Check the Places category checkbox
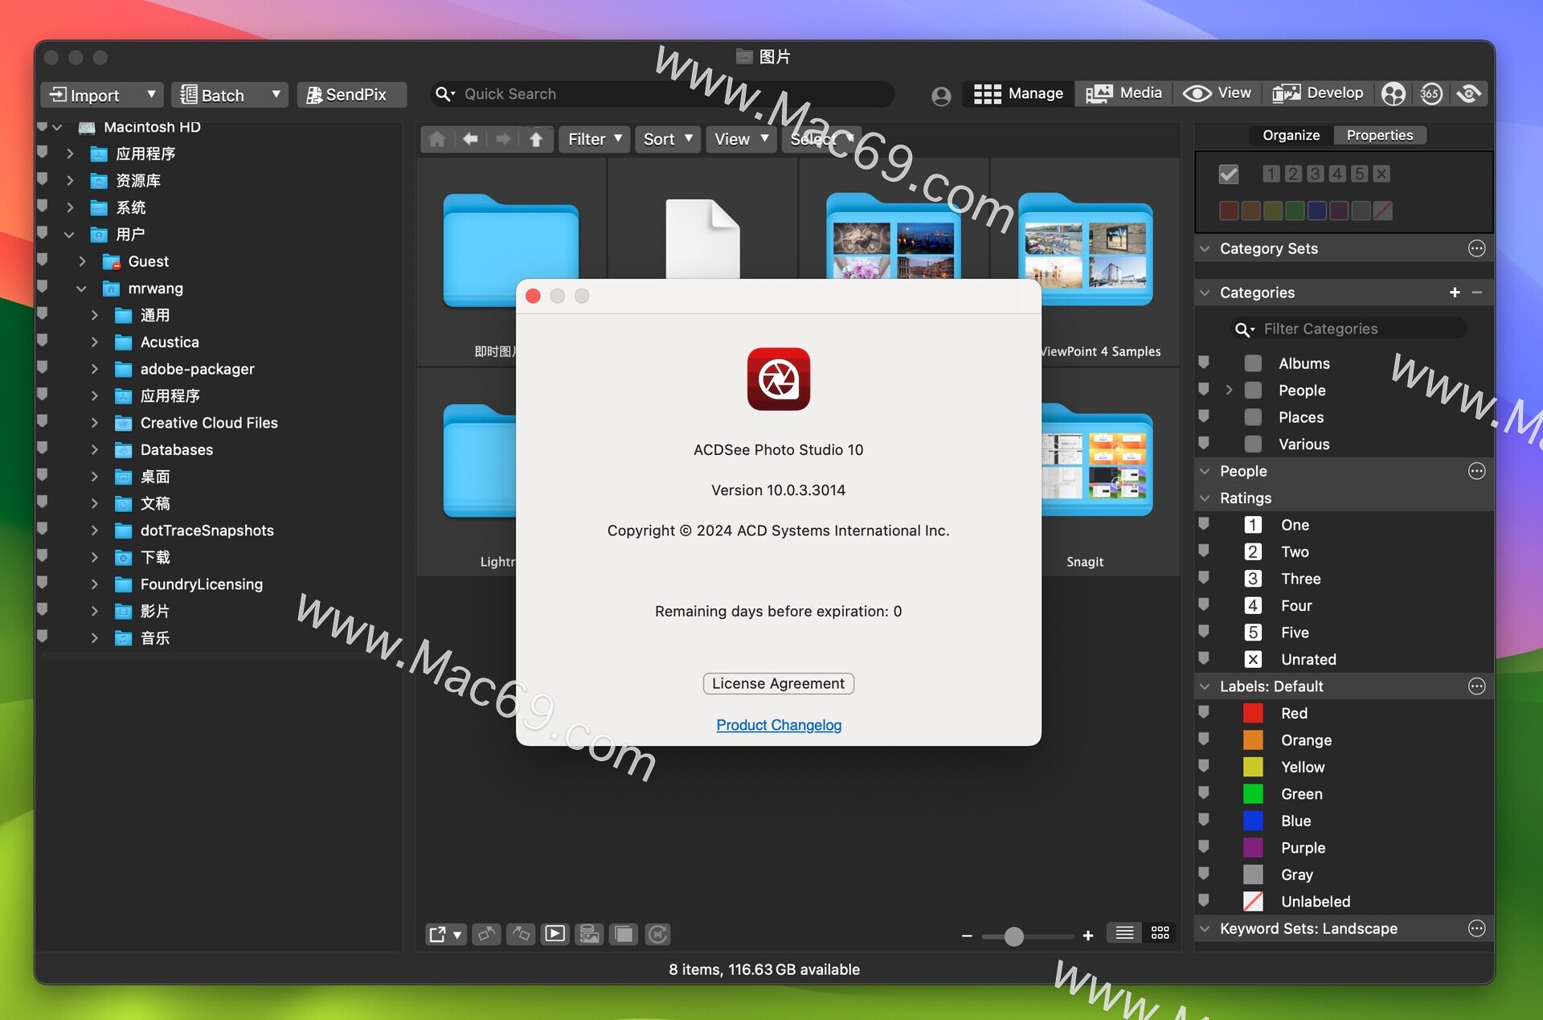 click(1253, 417)
